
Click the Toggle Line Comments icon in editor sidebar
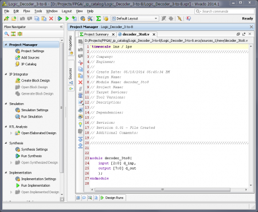click(80, 89)
